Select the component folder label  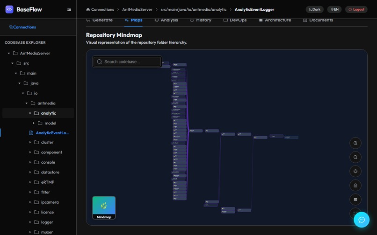(x=51, y=152)
